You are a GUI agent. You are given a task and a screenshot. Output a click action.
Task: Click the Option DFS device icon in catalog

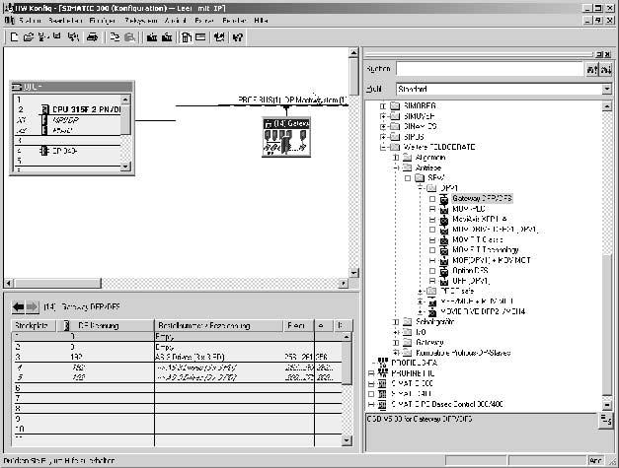click(x=444, y=271)
